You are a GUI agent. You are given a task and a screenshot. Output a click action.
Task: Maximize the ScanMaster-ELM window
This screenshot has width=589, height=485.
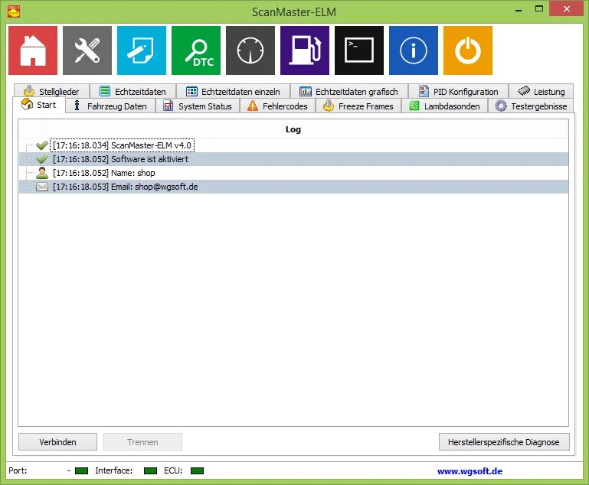tap(539, 9)
